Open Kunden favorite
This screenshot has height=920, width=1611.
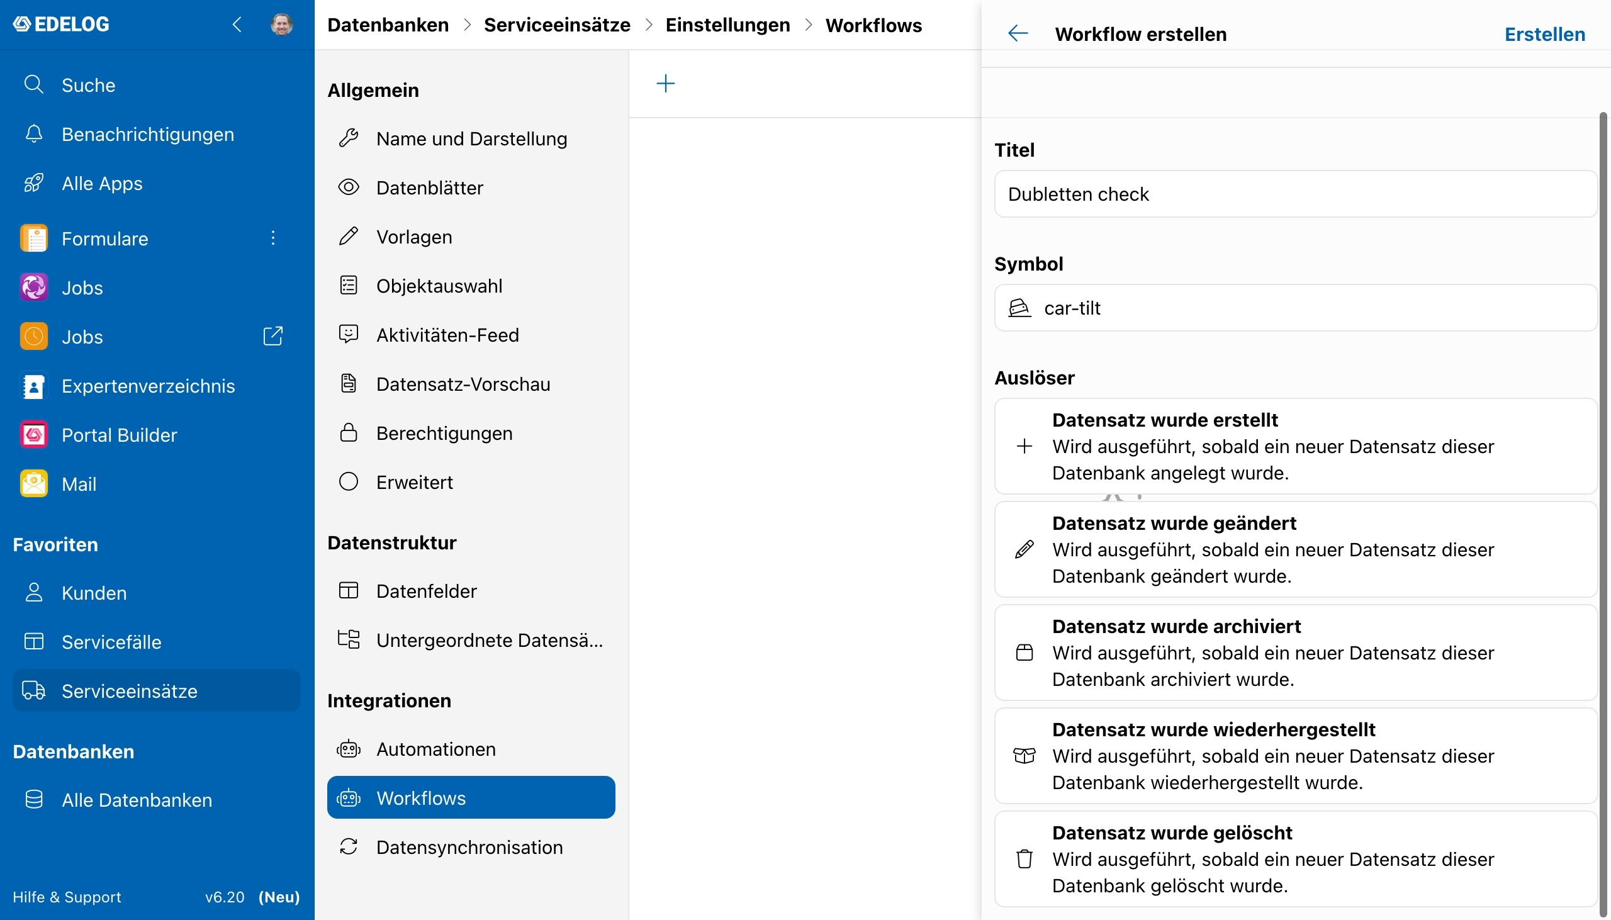point(156,593)
